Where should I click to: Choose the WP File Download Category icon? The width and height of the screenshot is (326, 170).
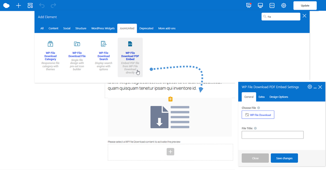[x=50, y=44]
